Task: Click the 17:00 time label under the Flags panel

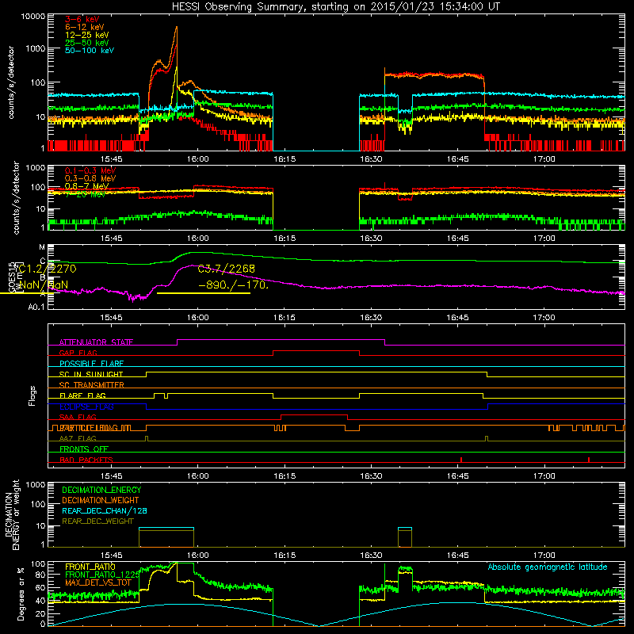Action: click(544, 476)
